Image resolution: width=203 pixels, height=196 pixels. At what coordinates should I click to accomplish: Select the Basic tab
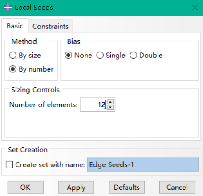(15, 26)
